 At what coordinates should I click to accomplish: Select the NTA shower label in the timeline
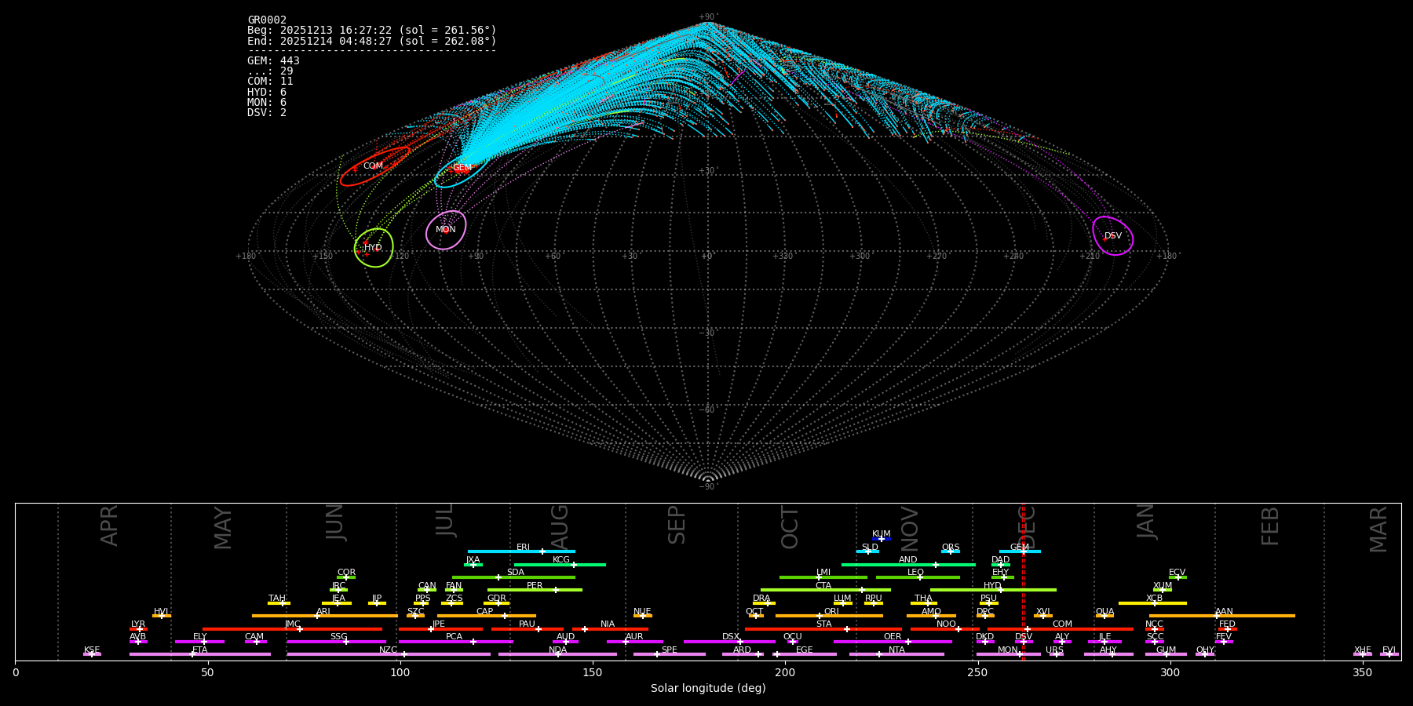[896, 650]
